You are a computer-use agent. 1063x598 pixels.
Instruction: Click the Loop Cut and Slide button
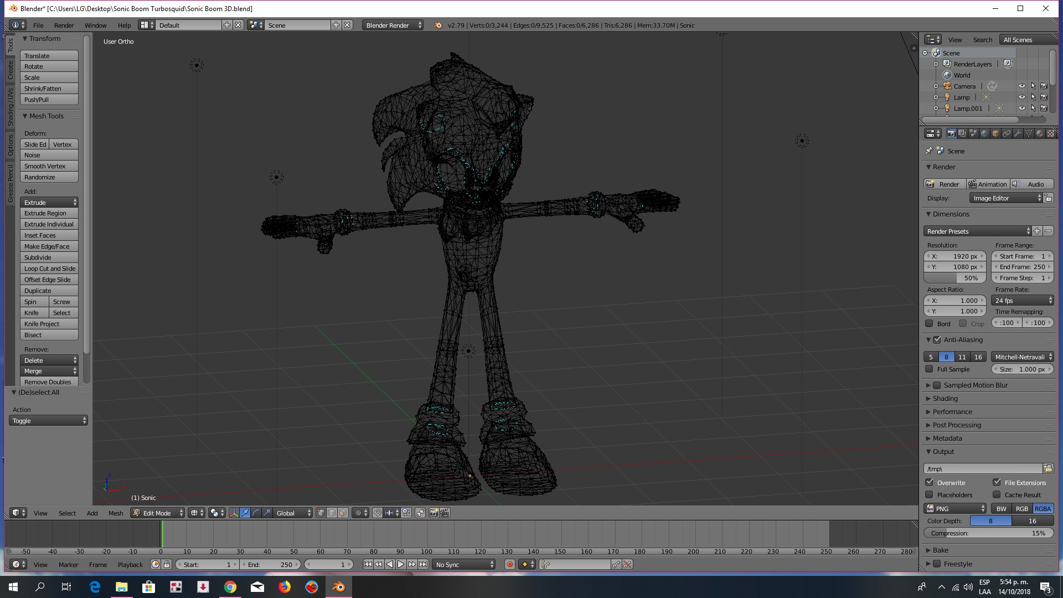pos(49,268)
